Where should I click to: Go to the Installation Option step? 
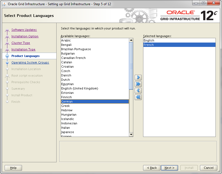point(25,36)
